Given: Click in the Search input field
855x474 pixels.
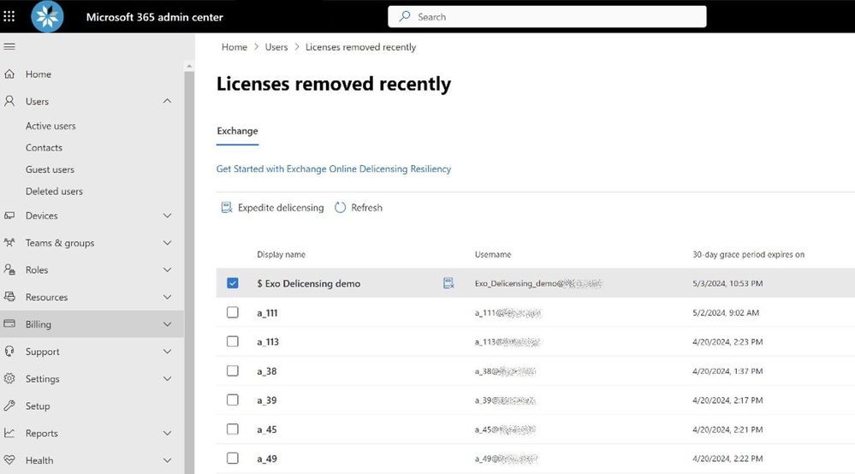Looking at the screenshot, I should point(547,16).
